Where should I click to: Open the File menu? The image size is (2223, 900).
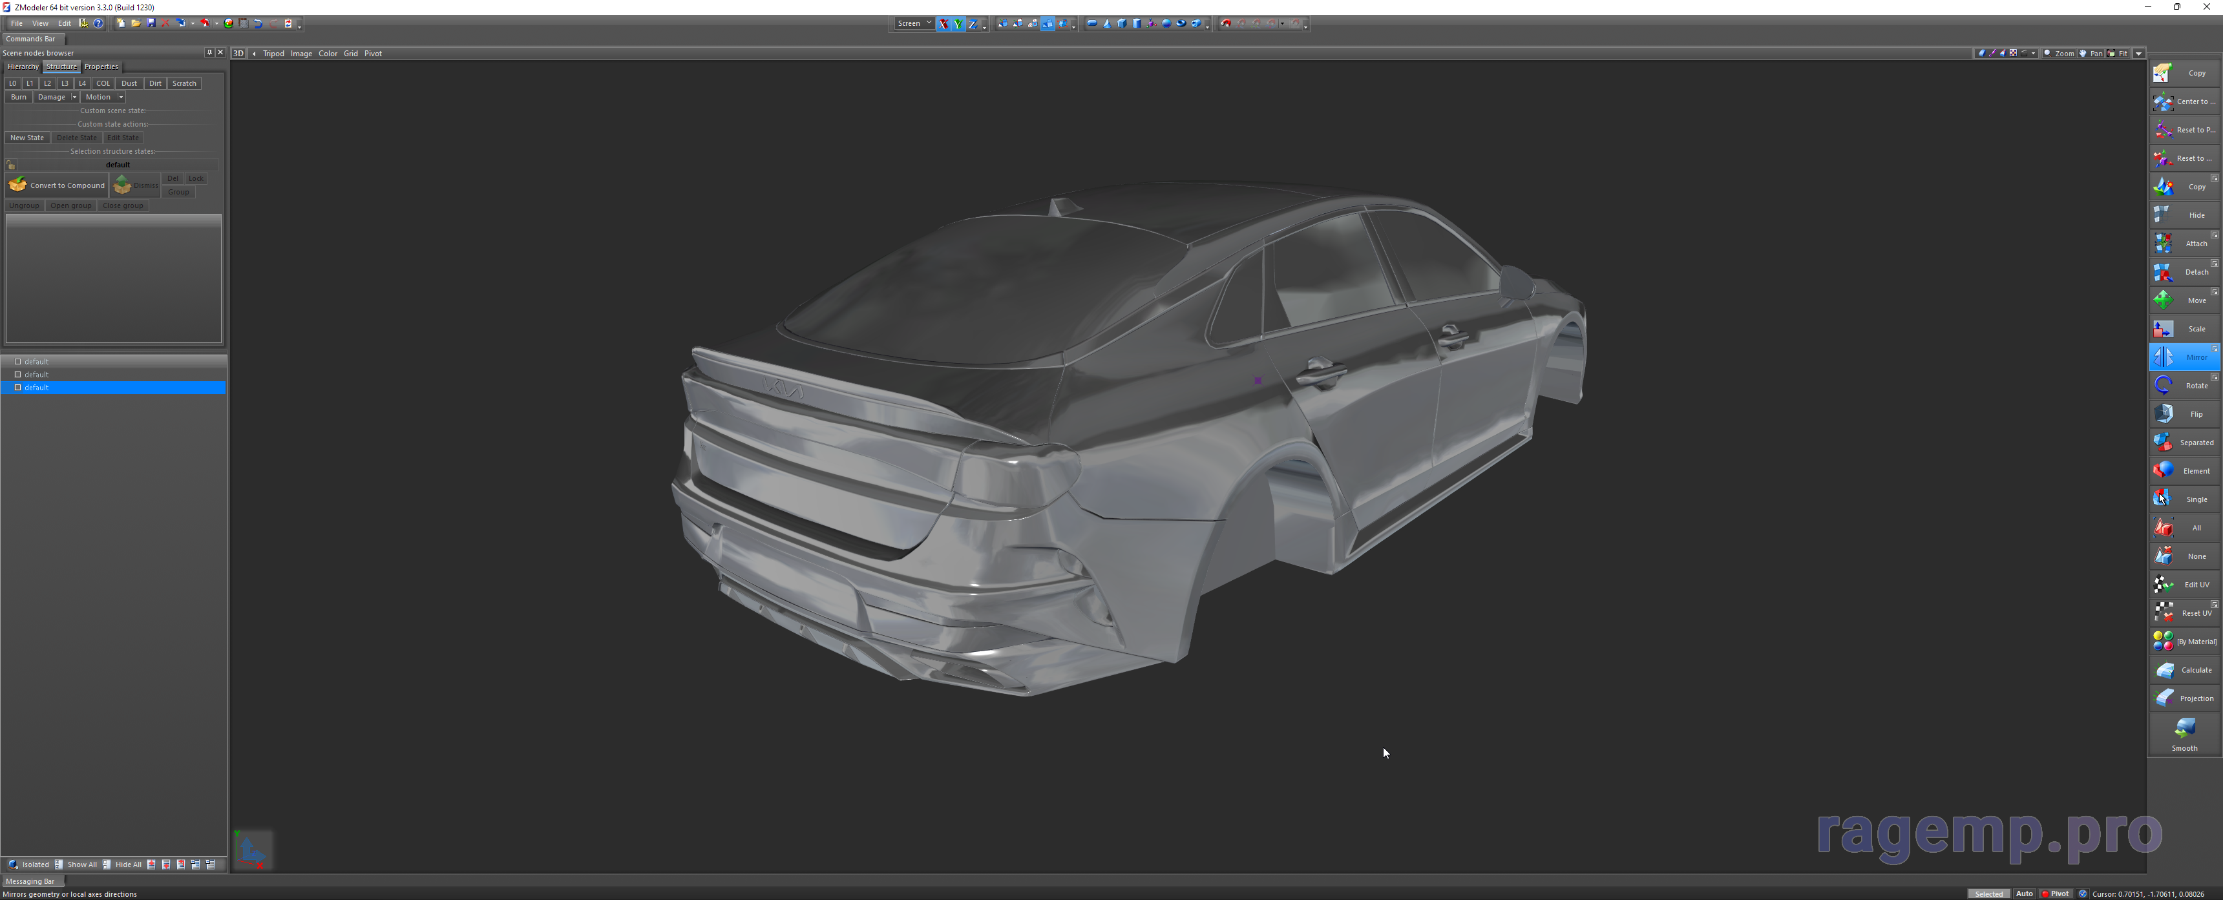click(x=16, y=23)
